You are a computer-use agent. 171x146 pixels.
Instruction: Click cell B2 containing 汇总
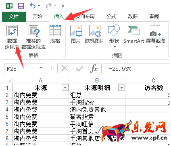97,95
